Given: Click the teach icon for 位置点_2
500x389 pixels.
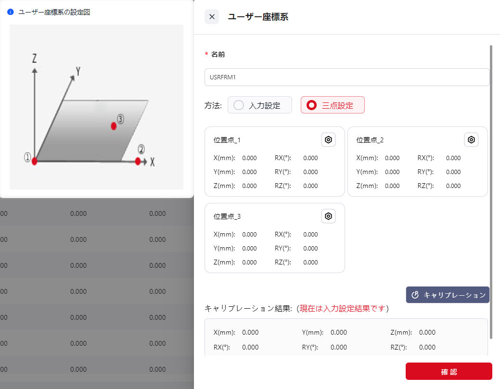Looking at the screenshot, I should [471, 140].
